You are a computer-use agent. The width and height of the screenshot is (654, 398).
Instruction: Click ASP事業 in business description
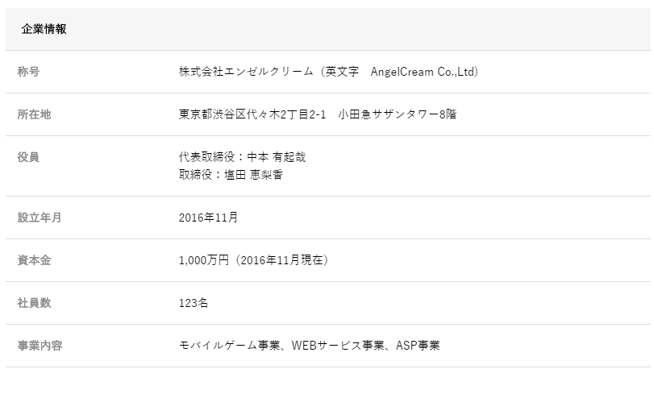click(x=418, y=346)
